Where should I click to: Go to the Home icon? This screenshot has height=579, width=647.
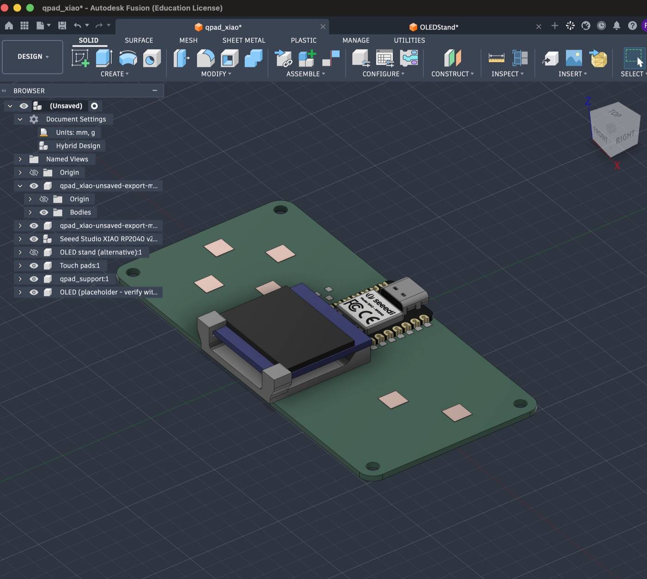point(9,26)
